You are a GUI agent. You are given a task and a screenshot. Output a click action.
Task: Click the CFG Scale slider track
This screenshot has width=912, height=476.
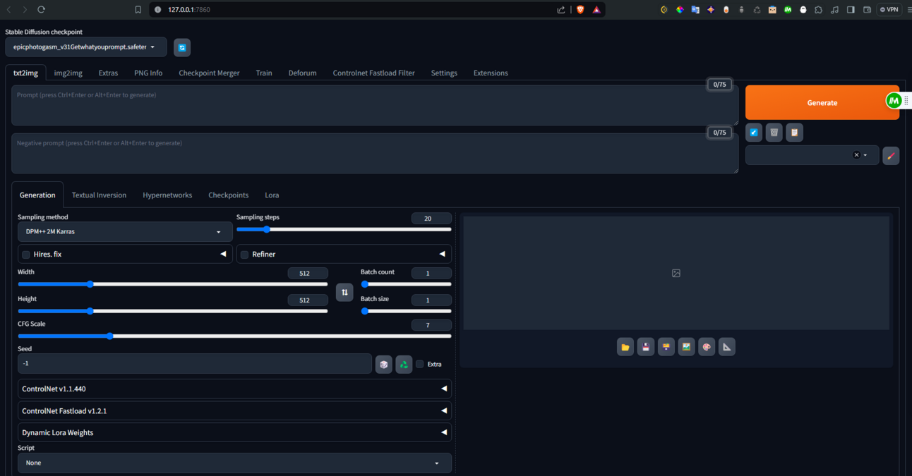234,336
